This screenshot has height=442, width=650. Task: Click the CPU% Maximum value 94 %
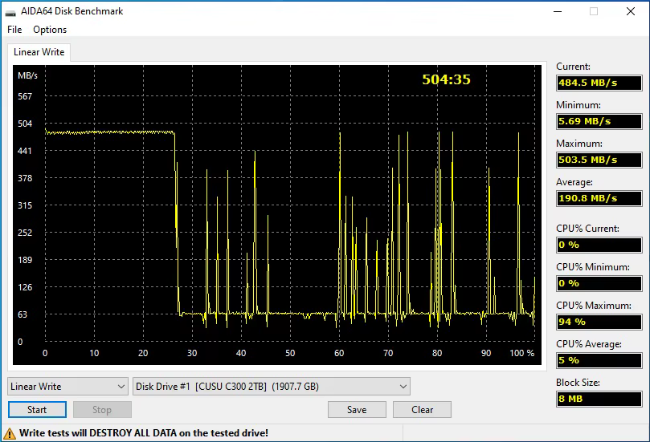599,322
